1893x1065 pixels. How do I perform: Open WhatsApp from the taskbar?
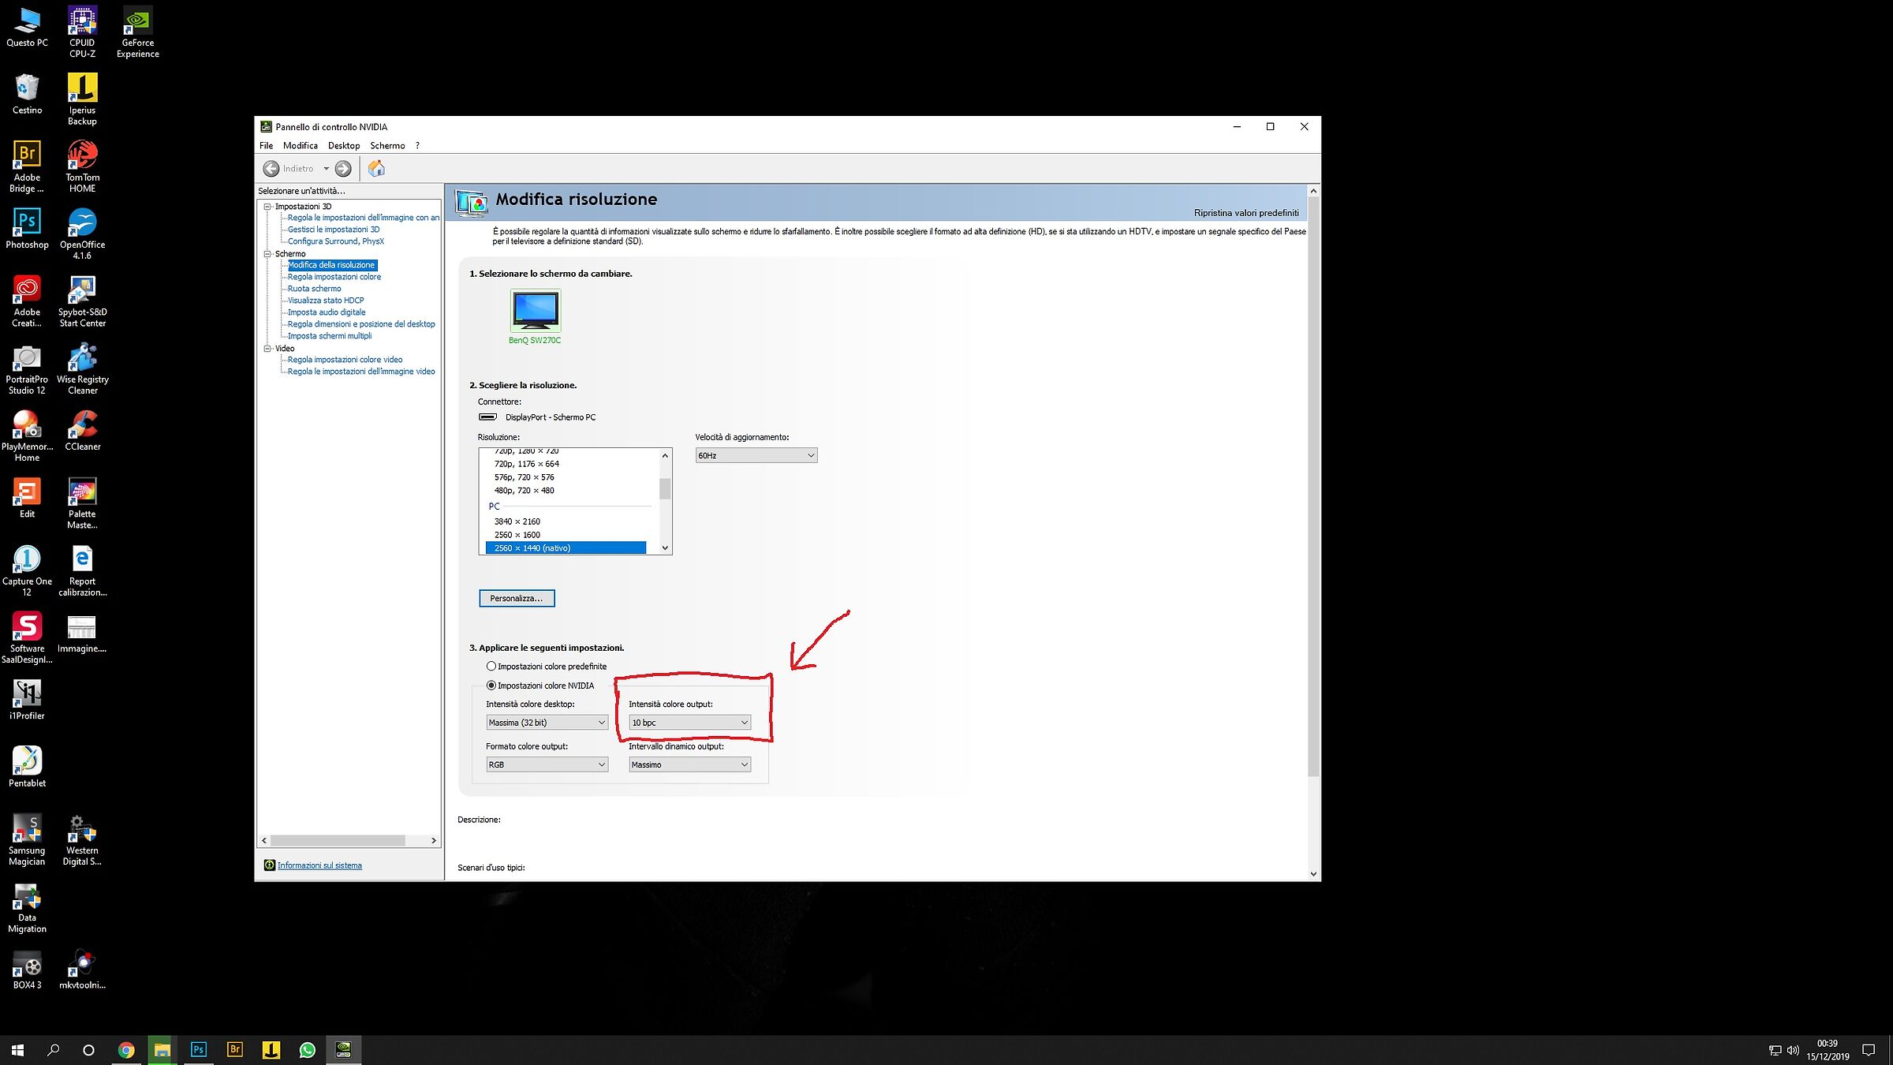tap(308, 1049)
